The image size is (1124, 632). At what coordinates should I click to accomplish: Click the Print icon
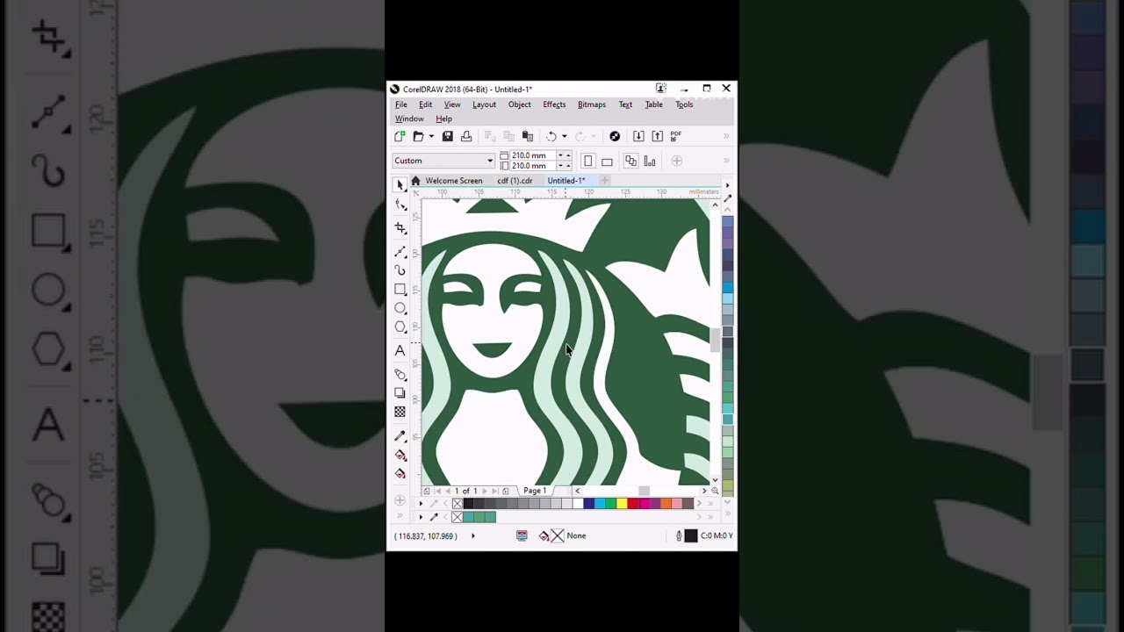click(x=466, y=136)
